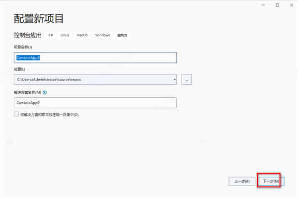This screenshot has width=298, height=198.
Task: Go back with 上一步(B) button
Action: 242,181
